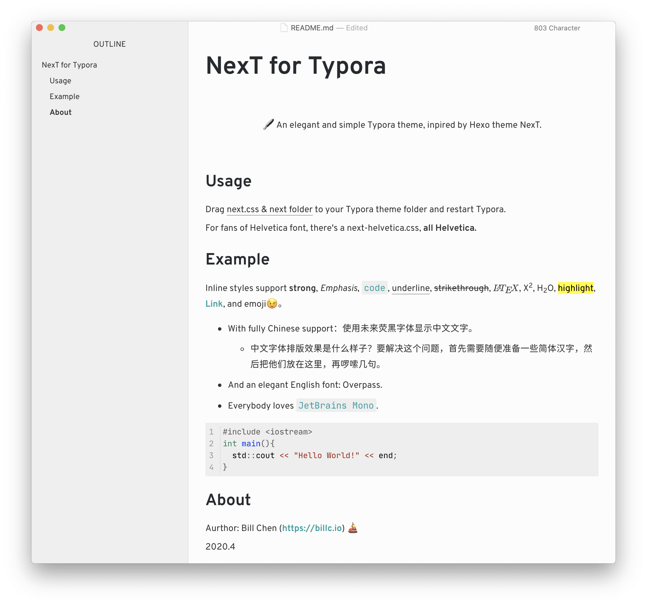Click the underline text in Usage section
This screenshot has height=605, width=647.
(271, 209)
